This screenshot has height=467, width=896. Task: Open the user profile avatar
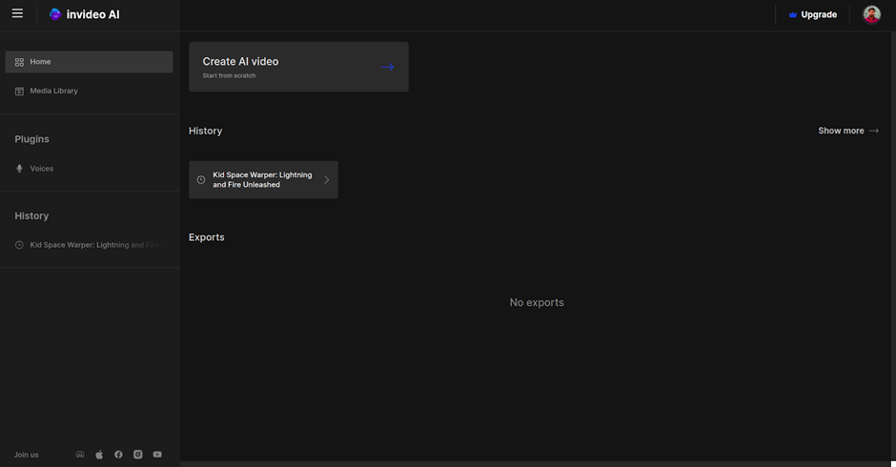(x=871, y=14)
